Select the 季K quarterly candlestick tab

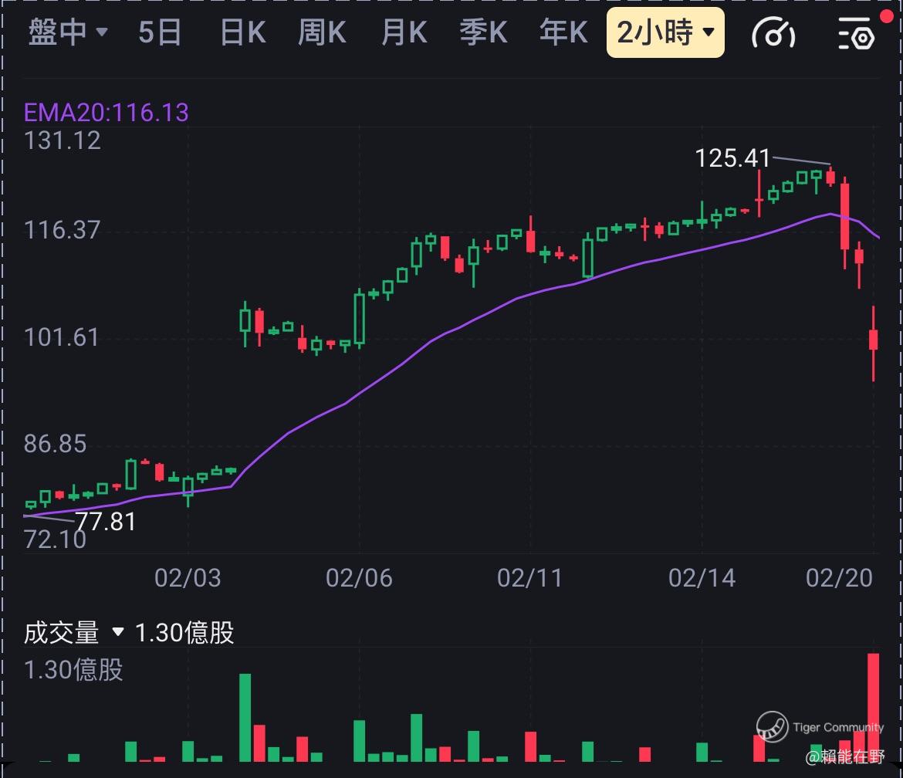(484, 32)
